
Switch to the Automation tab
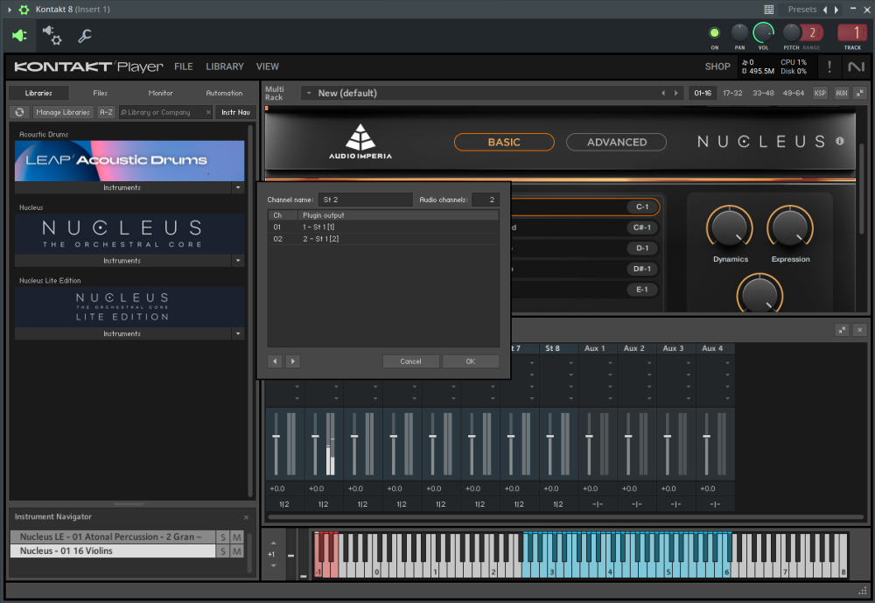tap(224, 94)
